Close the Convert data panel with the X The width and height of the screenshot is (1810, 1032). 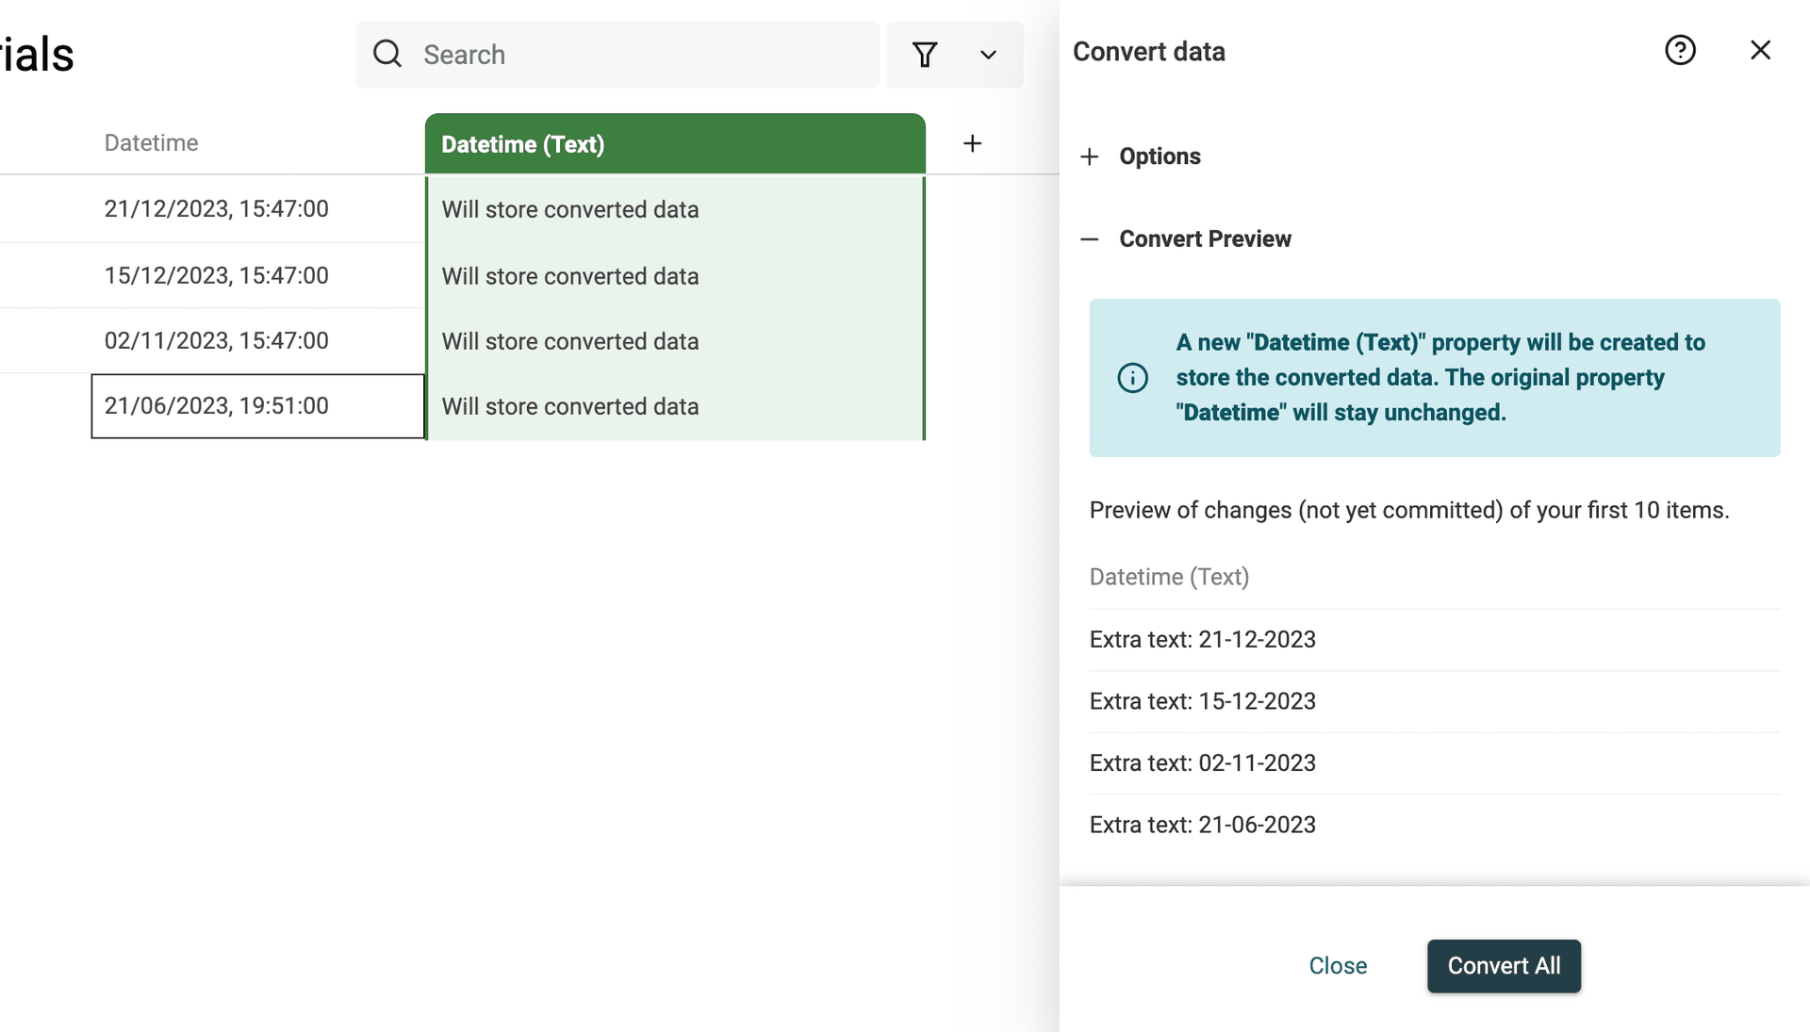coord(1760,50)
